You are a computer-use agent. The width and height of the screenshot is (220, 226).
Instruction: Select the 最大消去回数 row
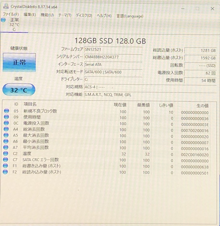(107, 136)
